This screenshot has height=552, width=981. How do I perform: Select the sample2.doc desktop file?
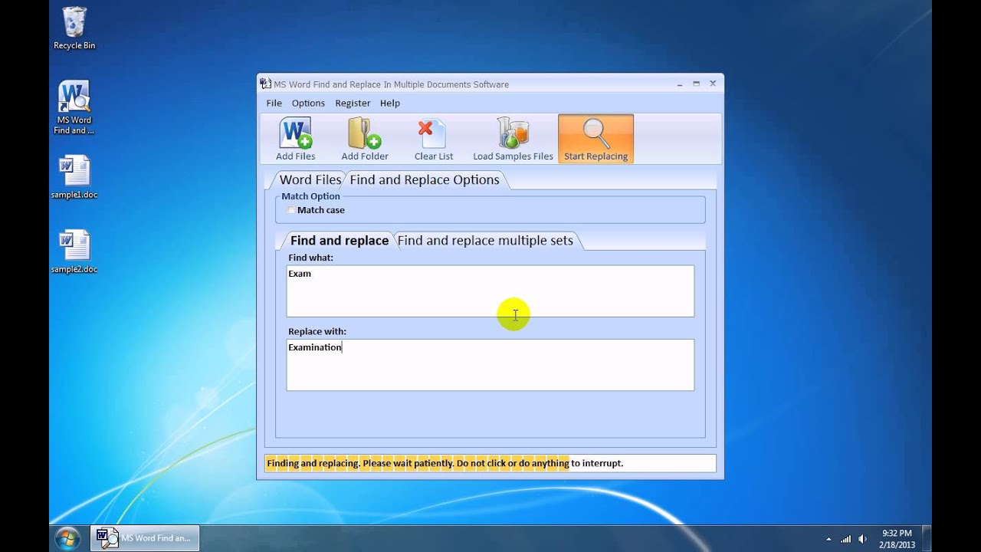point(74,251)
